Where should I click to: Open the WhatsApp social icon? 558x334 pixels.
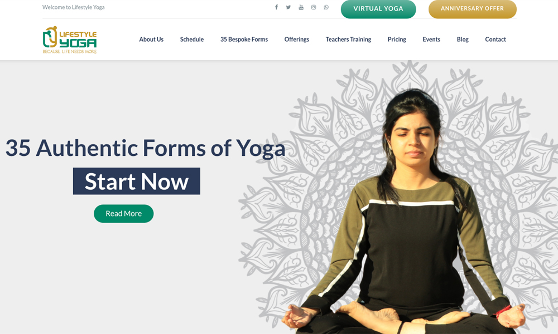(x=326, y=7)
